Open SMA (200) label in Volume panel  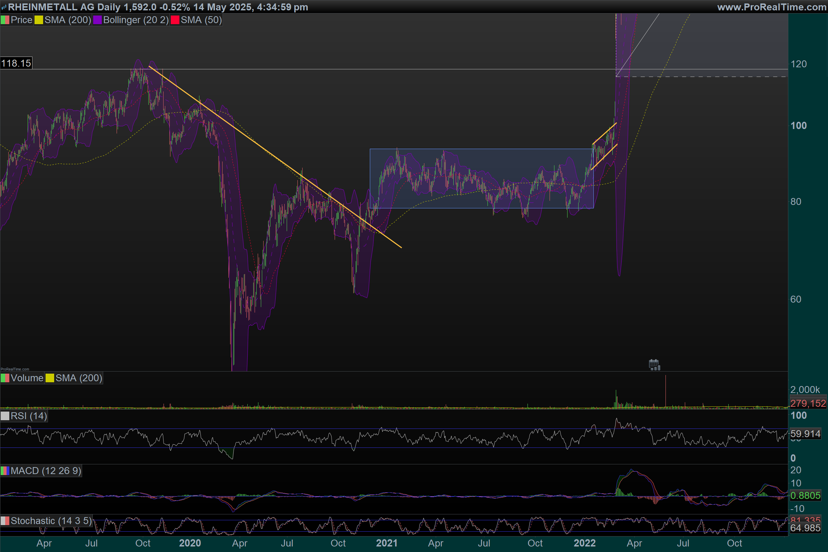79,378
